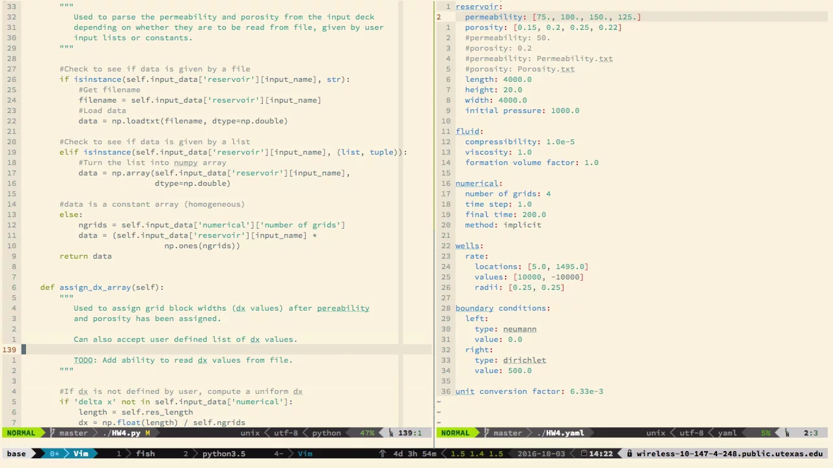Click the np.ones(ngrids)) continuation line
The image size is (833, 468).
[x=202, y=246]
